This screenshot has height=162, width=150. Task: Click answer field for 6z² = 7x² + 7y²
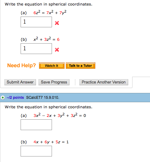36,22
